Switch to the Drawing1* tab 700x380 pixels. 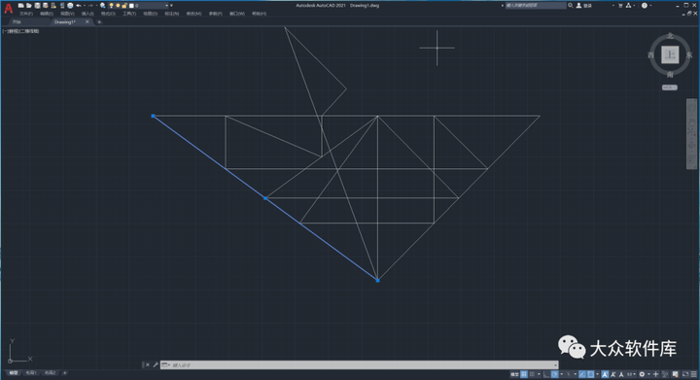65,21
